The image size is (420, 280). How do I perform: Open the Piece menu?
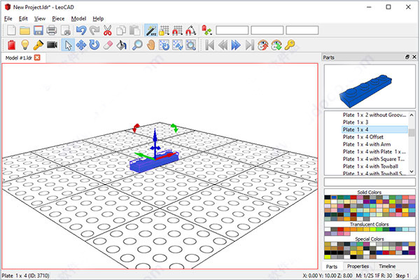58,18
